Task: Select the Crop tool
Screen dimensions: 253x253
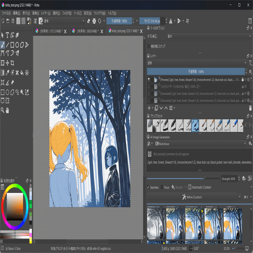Action: coord(12,63)
